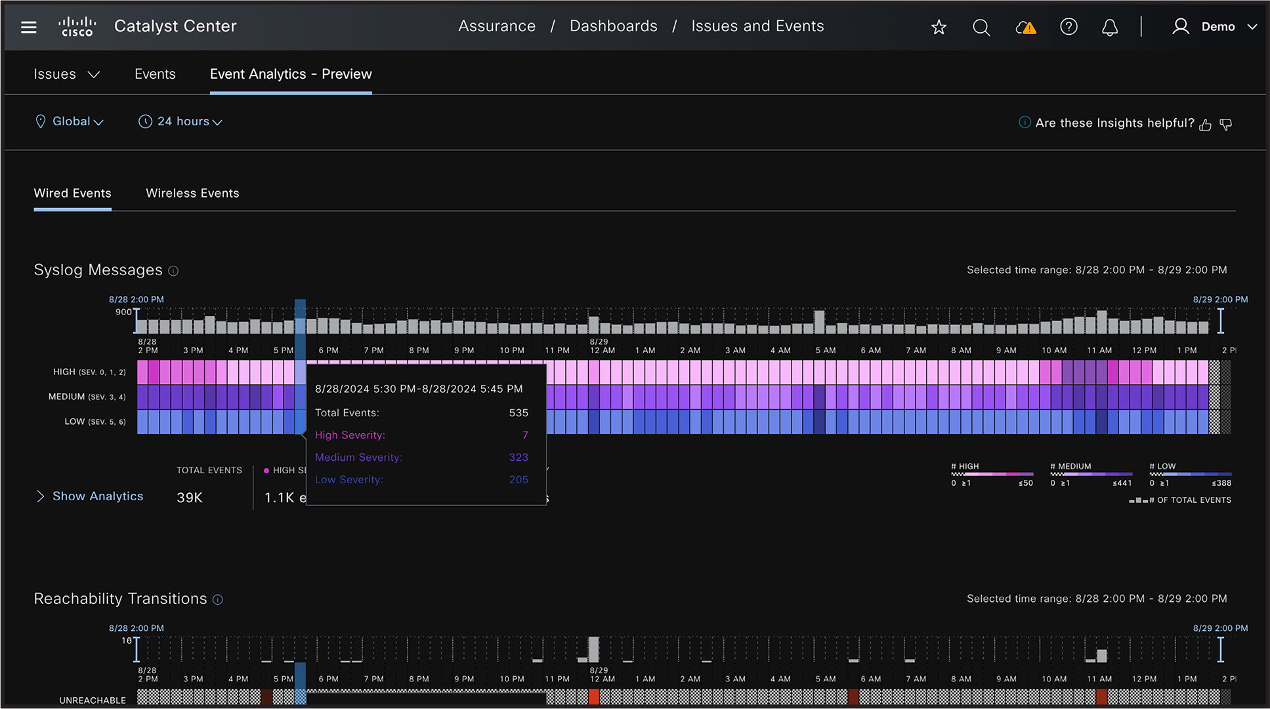Click the Reachability Transitions info icon
This screenshot has width=1270, height=709.
click(x=218, y=599)
